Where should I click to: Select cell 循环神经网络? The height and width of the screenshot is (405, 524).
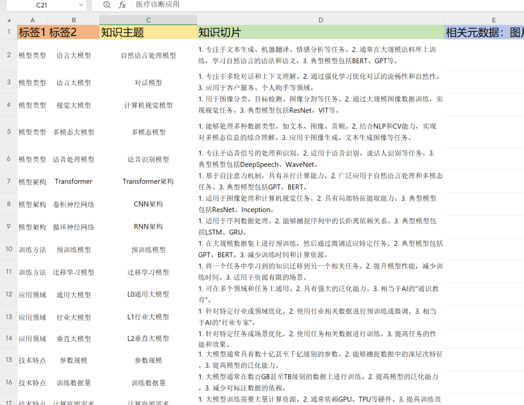point(73,227)
